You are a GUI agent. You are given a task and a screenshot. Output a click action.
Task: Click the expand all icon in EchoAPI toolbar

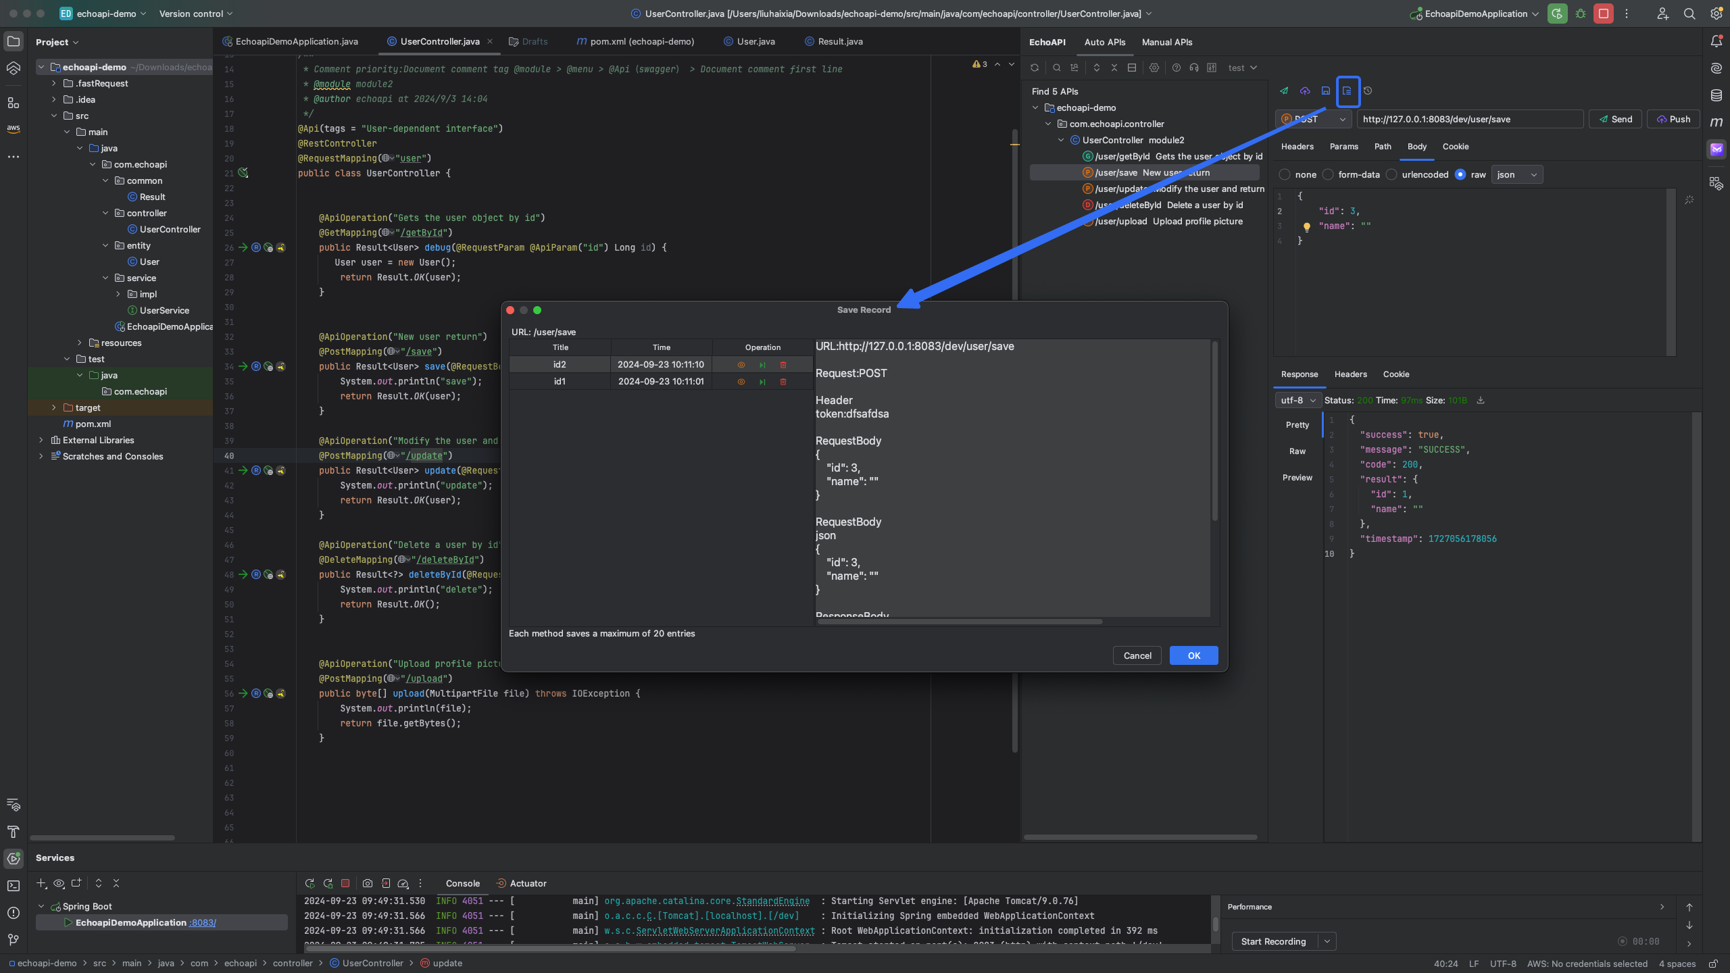1097,68
